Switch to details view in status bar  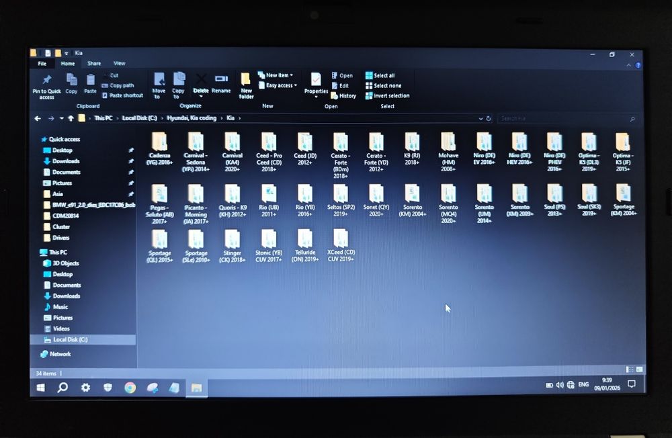(629, 369)
